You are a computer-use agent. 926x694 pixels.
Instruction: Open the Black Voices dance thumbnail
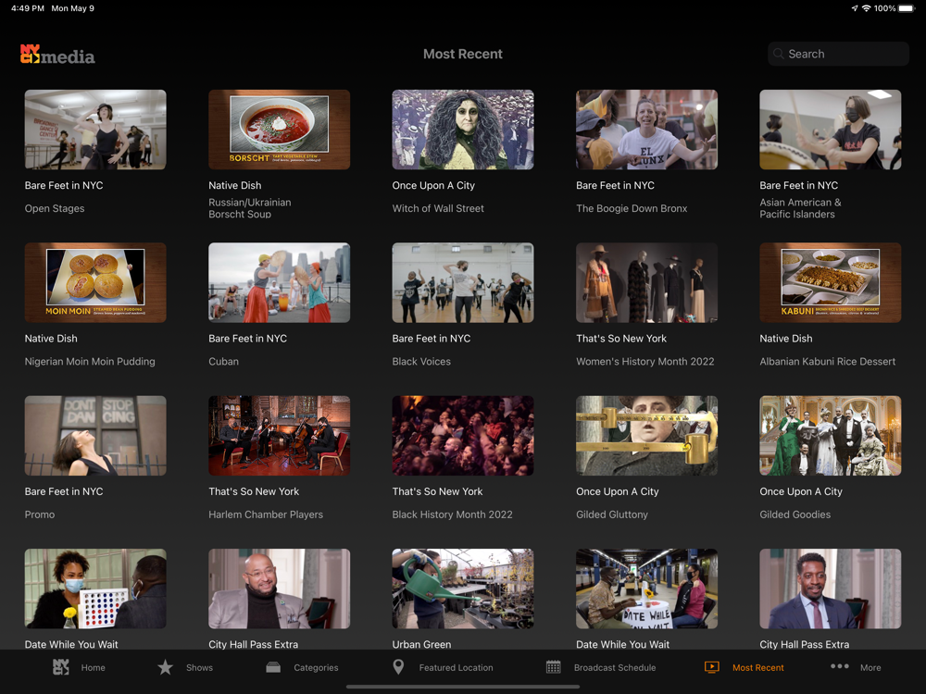(462, 282)
